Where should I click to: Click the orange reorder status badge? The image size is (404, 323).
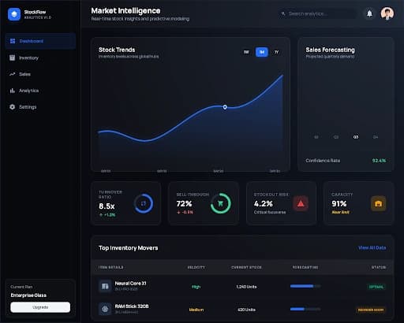pyautogui.click(x=371, y=310)
